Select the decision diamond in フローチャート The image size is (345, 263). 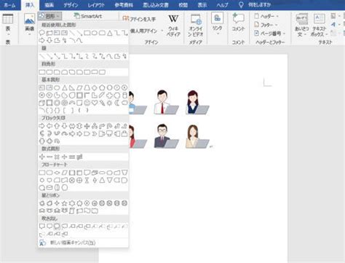tap(57, 173)
